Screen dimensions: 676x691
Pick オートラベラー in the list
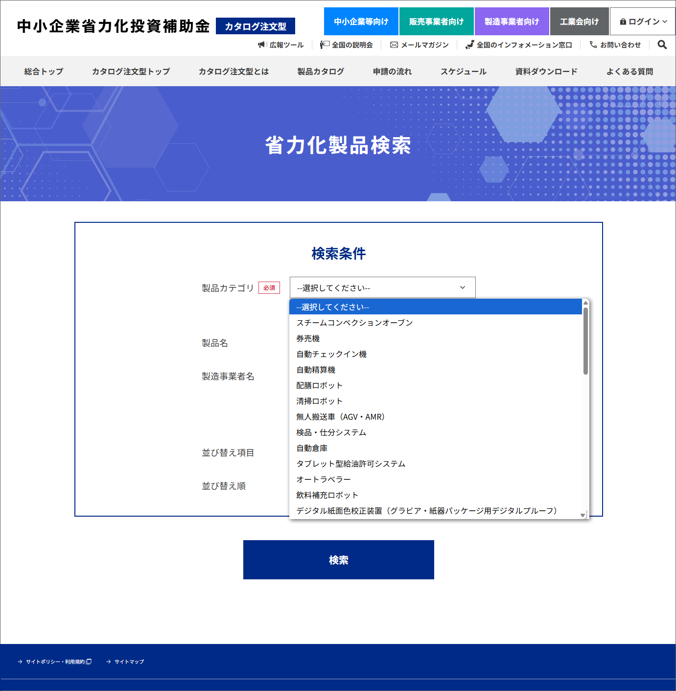pyautogui.click(x=436, y=479)
